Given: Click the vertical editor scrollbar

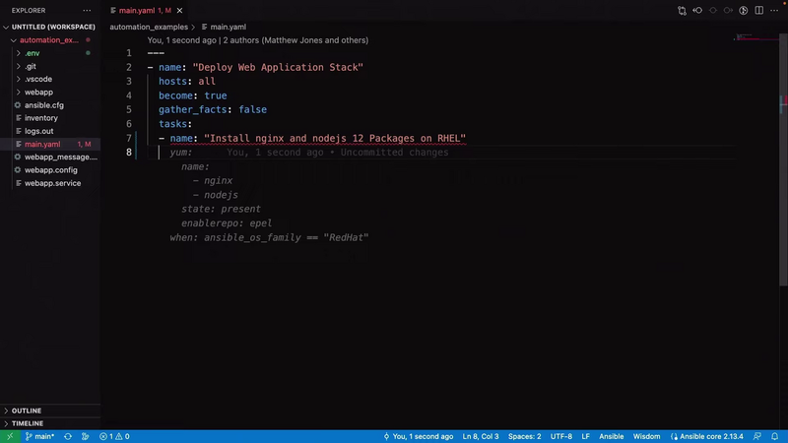Looking at the screenshot, I should coord(783,159).
